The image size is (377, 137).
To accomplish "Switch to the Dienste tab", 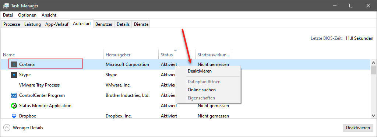I will click(141, 24).
